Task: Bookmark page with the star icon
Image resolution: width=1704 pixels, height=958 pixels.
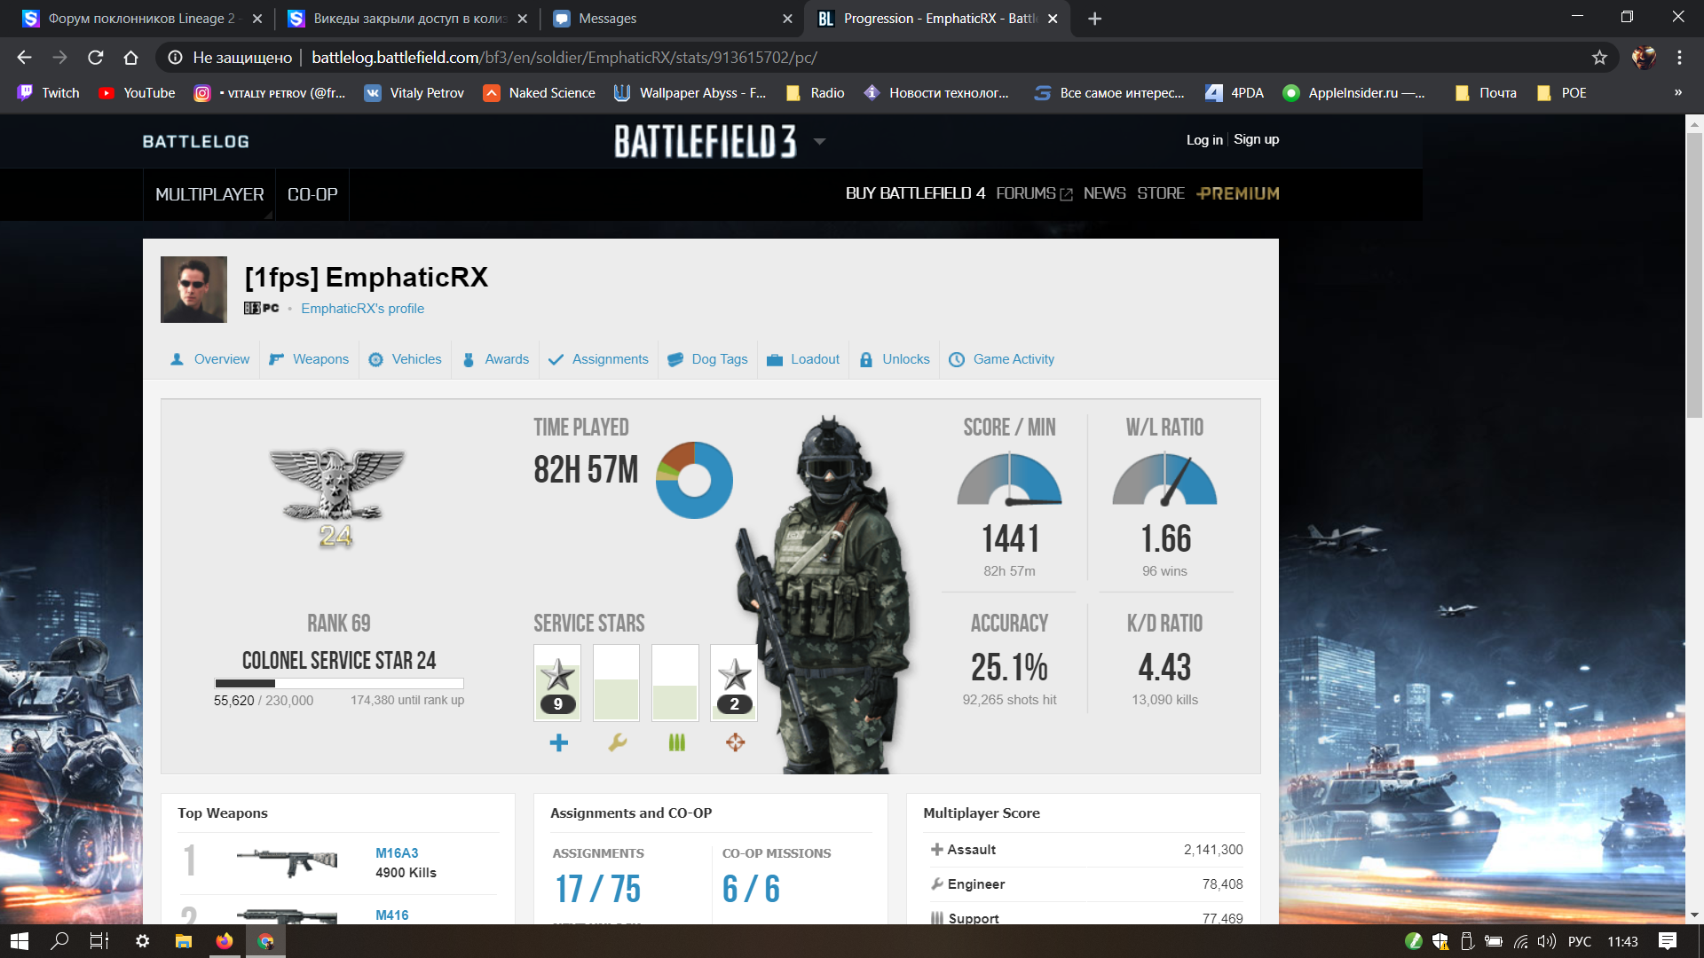Action: click(1599, 58)
